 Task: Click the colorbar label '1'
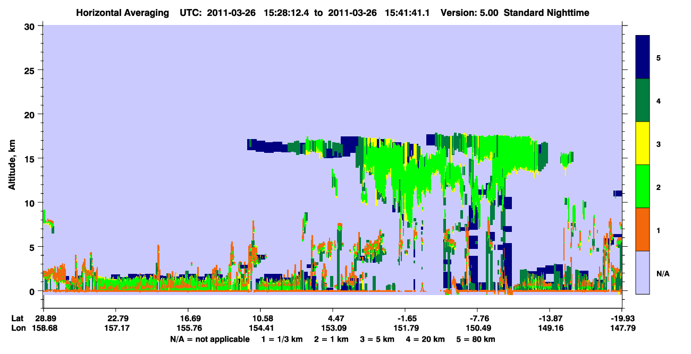point(659,230)
